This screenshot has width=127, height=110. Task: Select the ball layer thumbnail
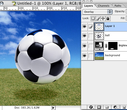click(99, 36)
